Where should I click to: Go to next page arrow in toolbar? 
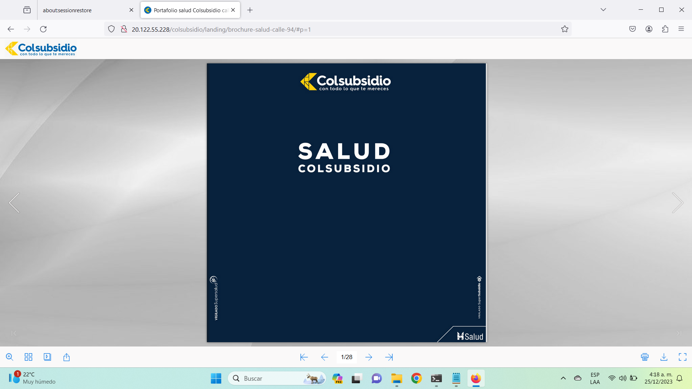pos(369,357)
